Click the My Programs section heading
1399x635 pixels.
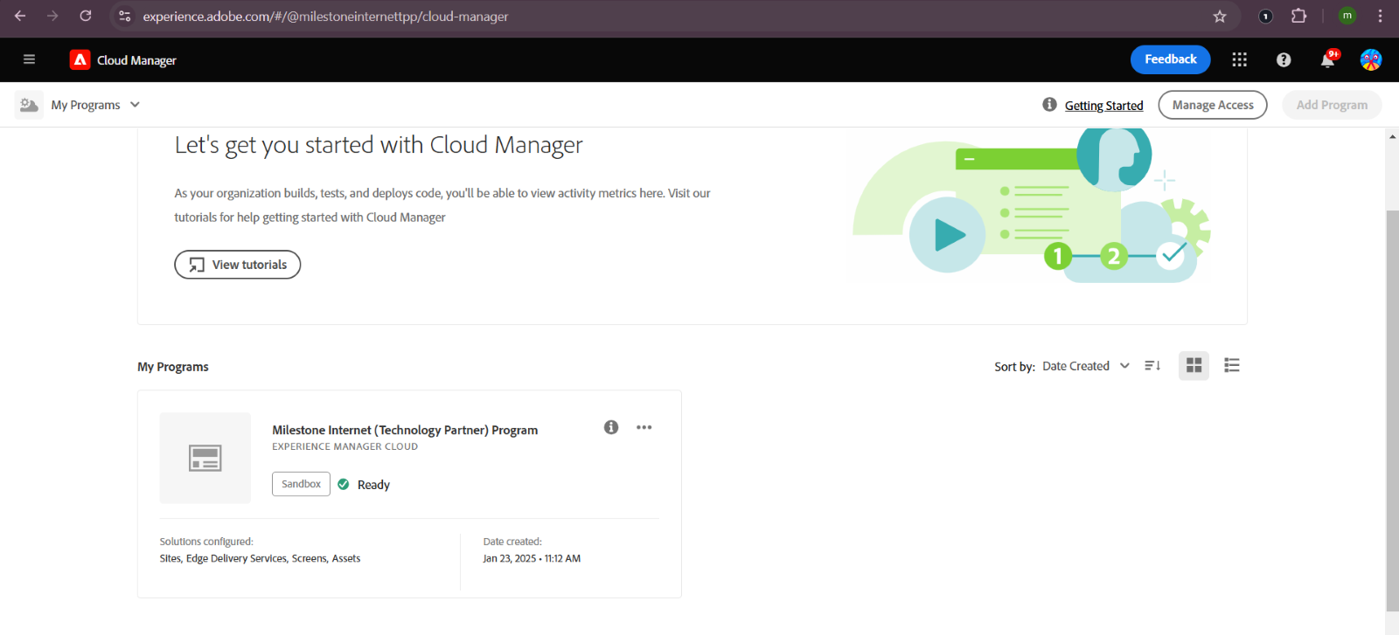(173, 367)
